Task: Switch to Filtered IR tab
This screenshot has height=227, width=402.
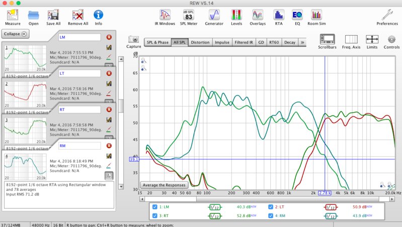Action: coord(244,42)
